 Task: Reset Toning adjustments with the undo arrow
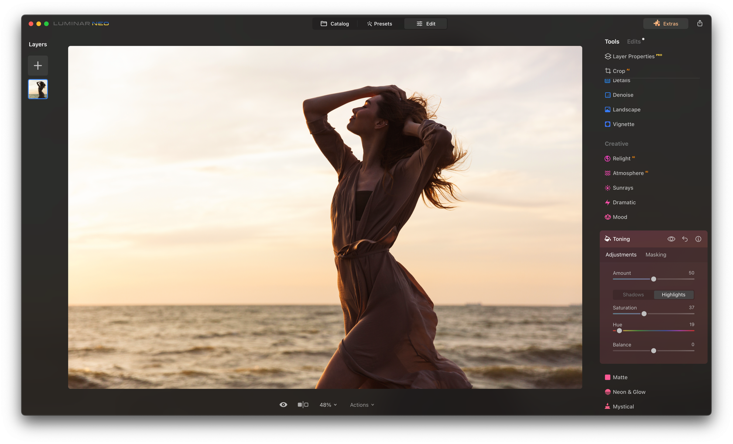coord(685,239)
